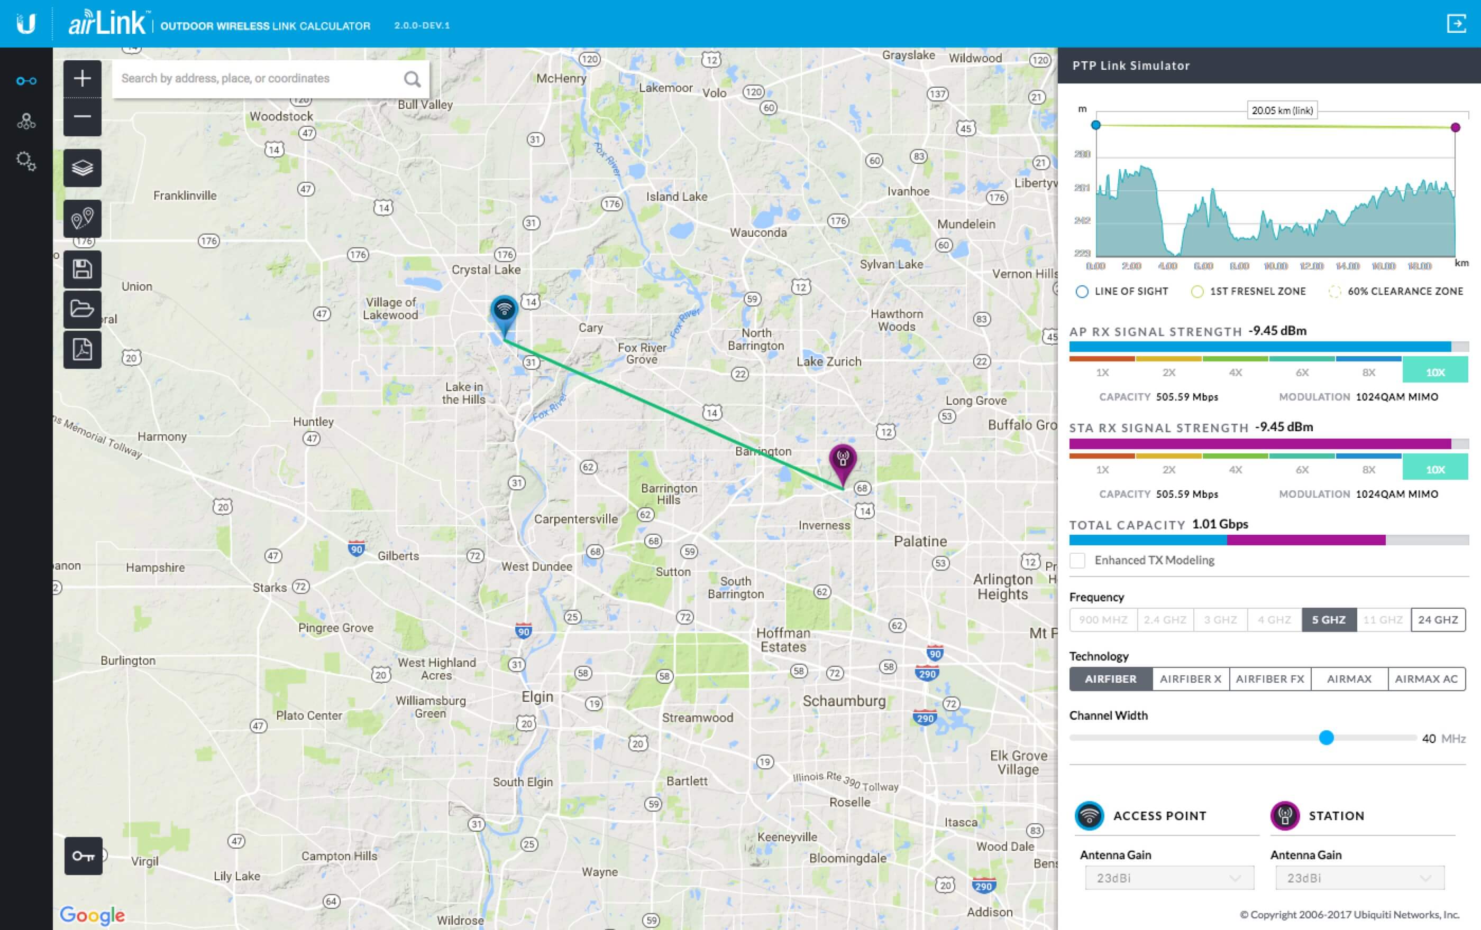Save the link with floppy disk icon
Image resolution: width=1481 pixels, height=930 pixels.
pyautogui.click(x=83, y=269)
